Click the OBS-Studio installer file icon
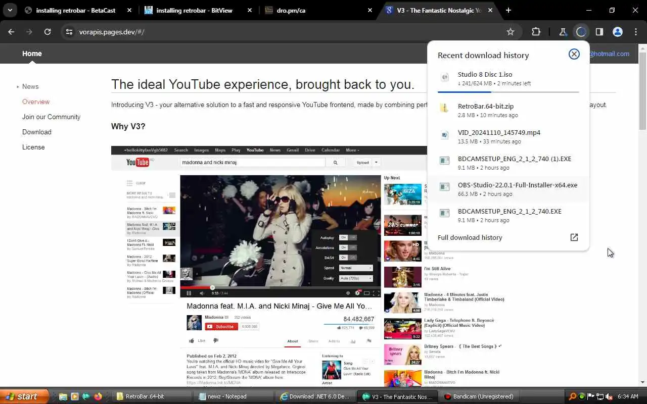647x404 pixels. point(444,187)
